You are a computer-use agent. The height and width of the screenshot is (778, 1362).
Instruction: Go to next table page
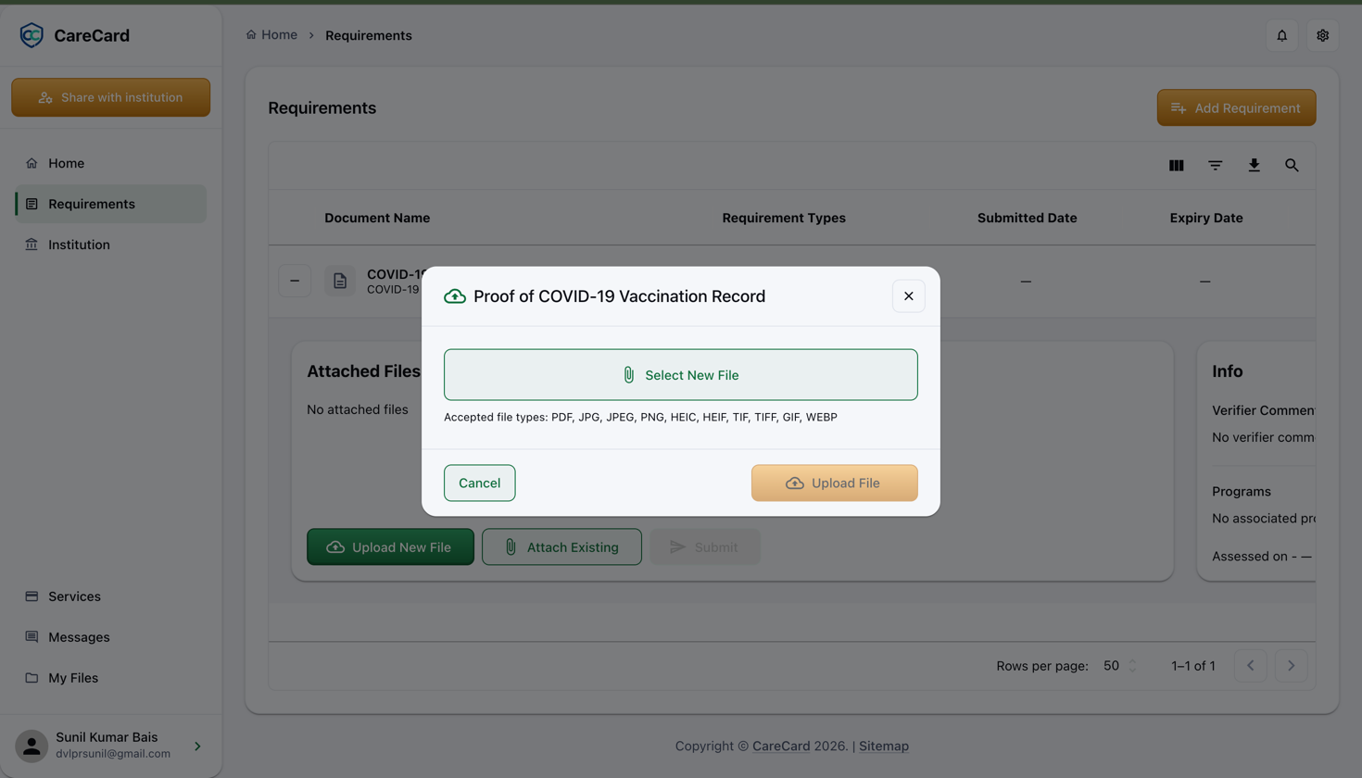(x=1292, y=666)
